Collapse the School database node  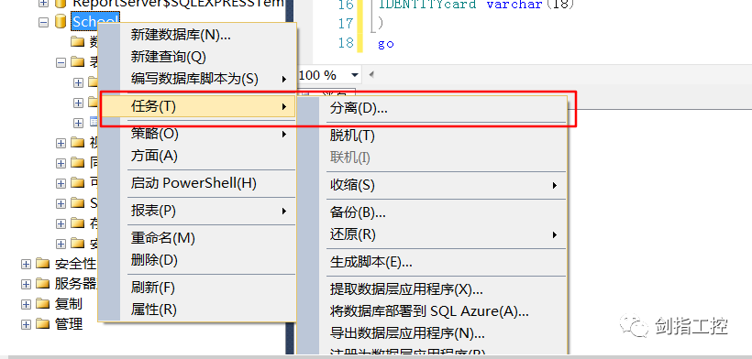point(44,22)
